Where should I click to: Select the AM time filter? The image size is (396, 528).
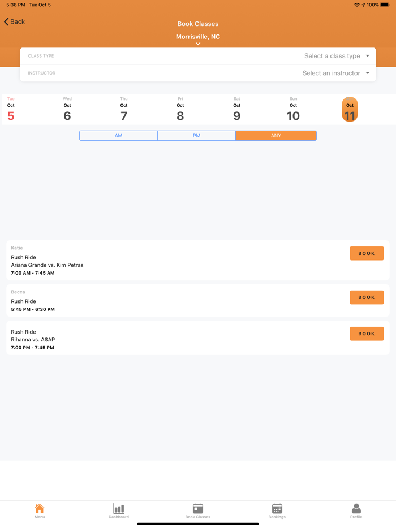119,136
